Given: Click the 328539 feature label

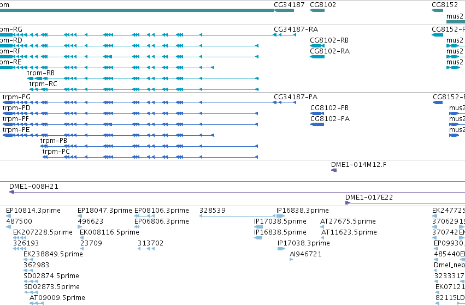Looking at the screenshot, I should [213, 211].
